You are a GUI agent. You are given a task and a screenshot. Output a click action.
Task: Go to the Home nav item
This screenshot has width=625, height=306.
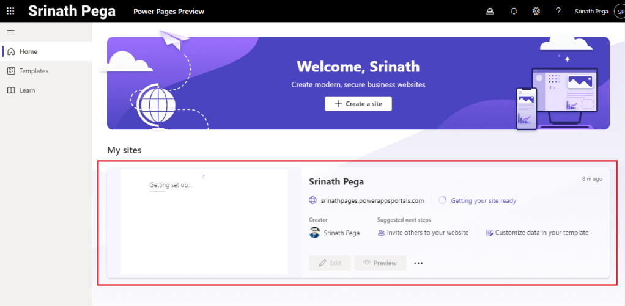28,51
